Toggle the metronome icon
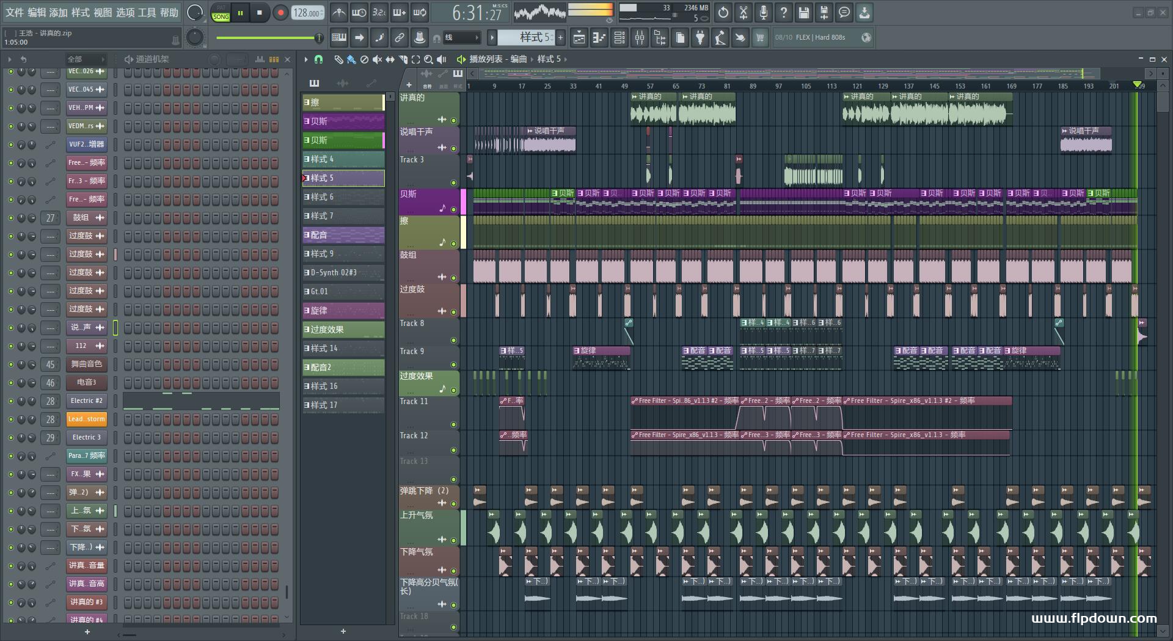Screen dimensions: 1173x641 click(x=339, y=13)
